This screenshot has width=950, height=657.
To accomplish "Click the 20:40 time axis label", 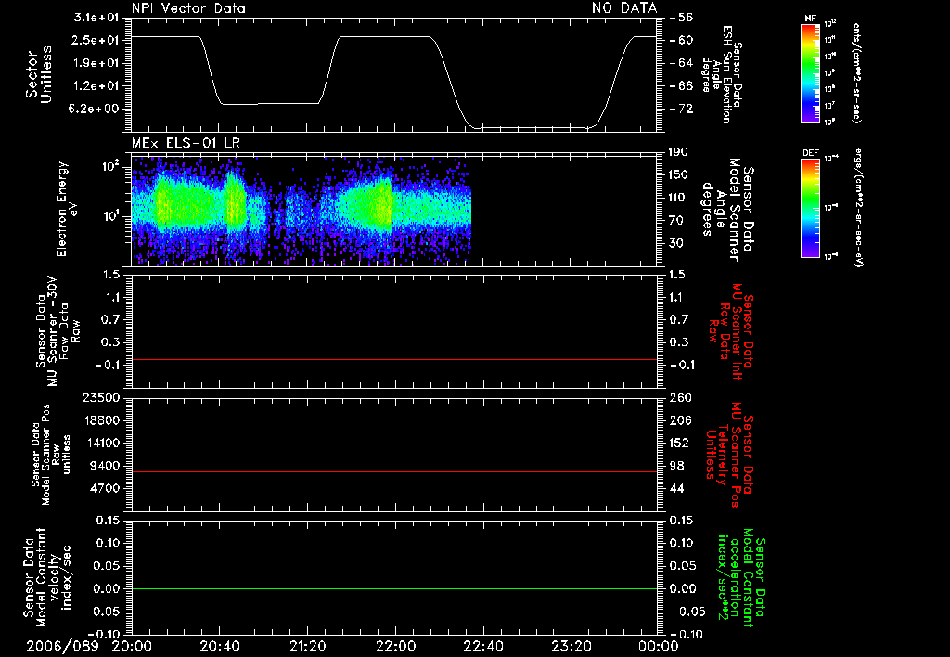I will tap(219, 647).
